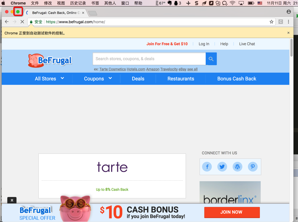This screenshot has width=298, height=222.
Task: Open Chrome's three-dot menu
Action: pyautogui.click(x=289, y=22)
